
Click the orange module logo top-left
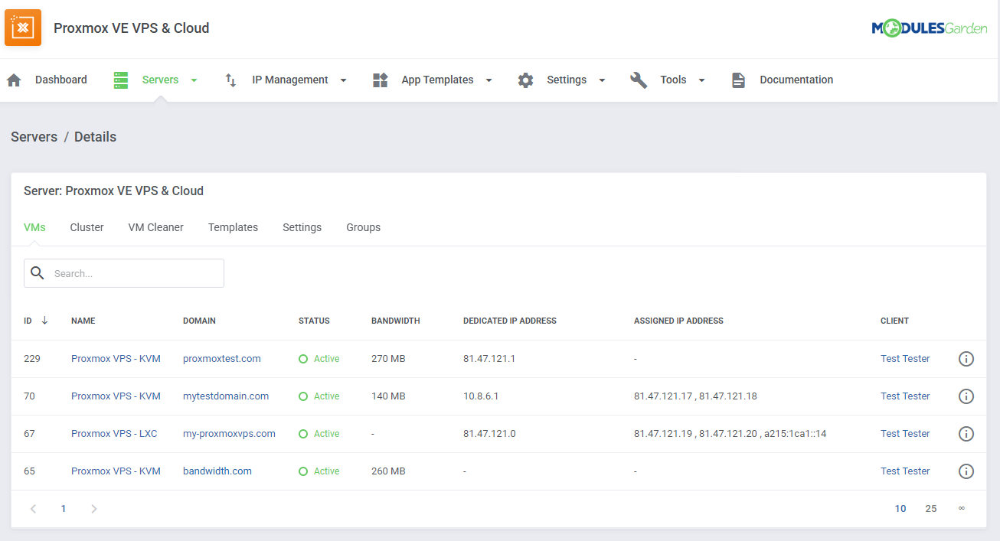pyautogui.click(x=22, y=27)
